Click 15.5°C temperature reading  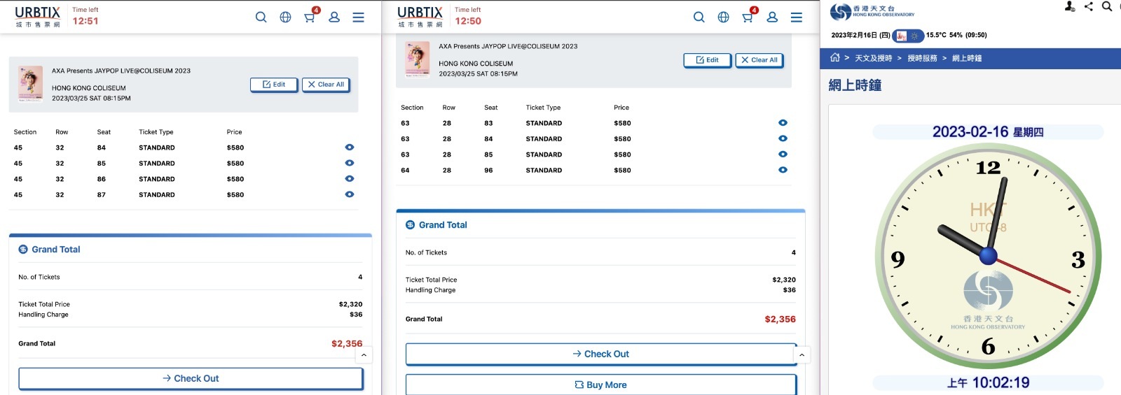(936, 35)
